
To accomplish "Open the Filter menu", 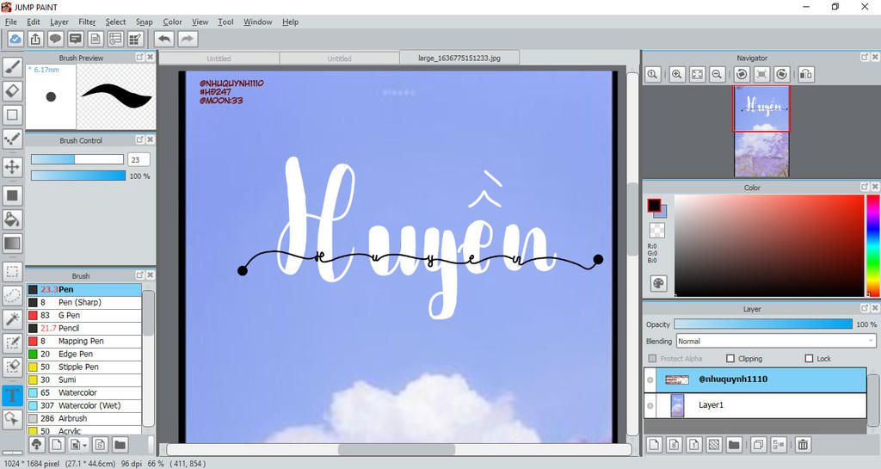I will click(87, 22).
